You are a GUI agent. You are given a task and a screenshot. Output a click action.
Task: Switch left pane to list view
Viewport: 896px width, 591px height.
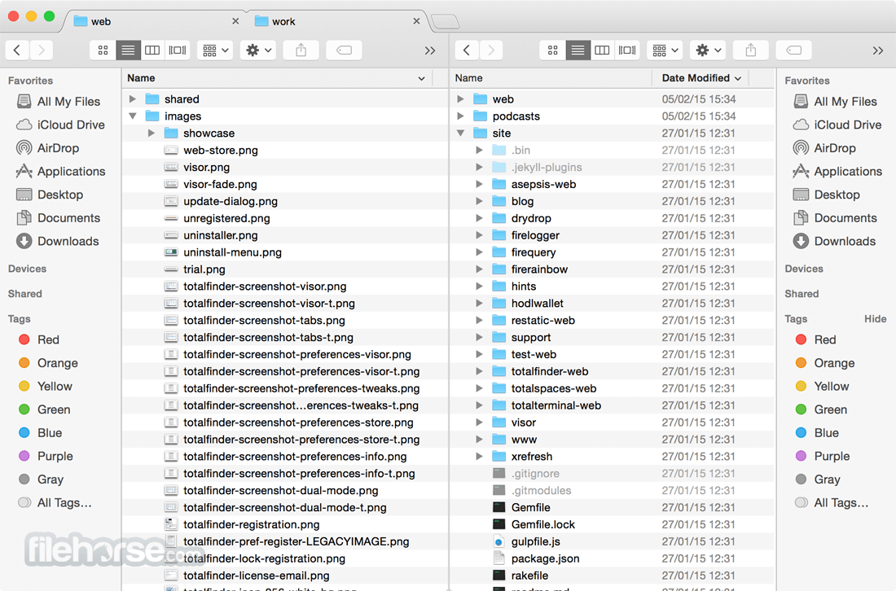128,50
